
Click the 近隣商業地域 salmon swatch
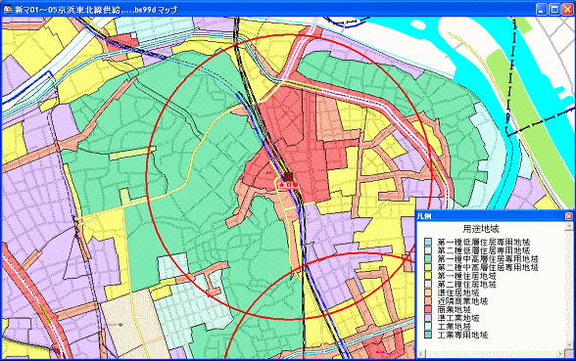pyautogui.click(x=428, y=301)
